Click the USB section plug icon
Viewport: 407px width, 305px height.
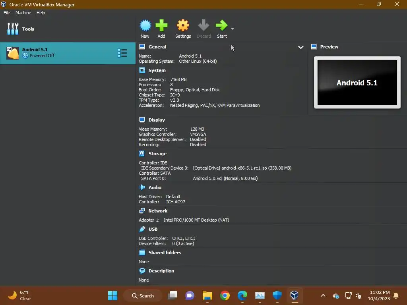(x=142, y=229)
